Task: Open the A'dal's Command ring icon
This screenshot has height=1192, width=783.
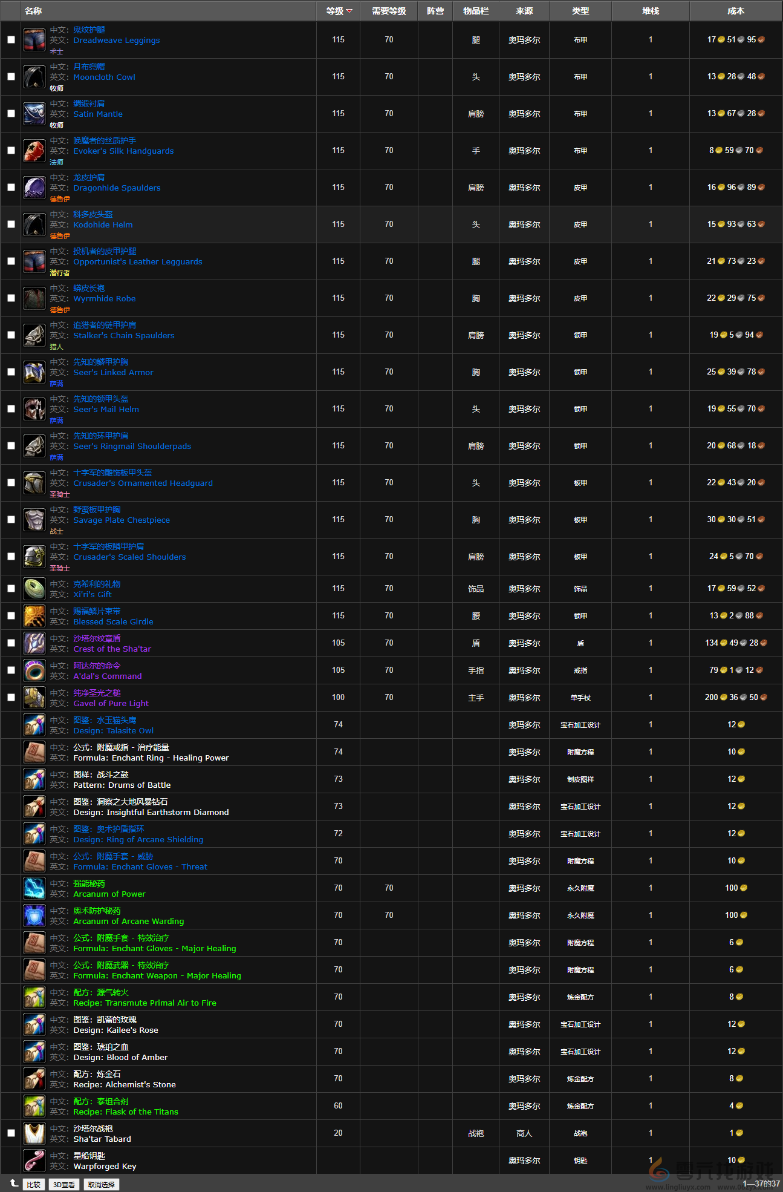Action: point(34,670)
